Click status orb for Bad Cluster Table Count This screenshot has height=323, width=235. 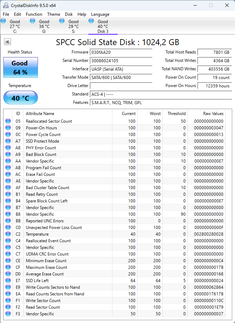[8, 188]
